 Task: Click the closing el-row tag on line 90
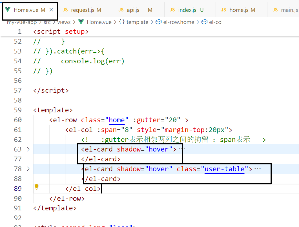[x=67, y=198]
